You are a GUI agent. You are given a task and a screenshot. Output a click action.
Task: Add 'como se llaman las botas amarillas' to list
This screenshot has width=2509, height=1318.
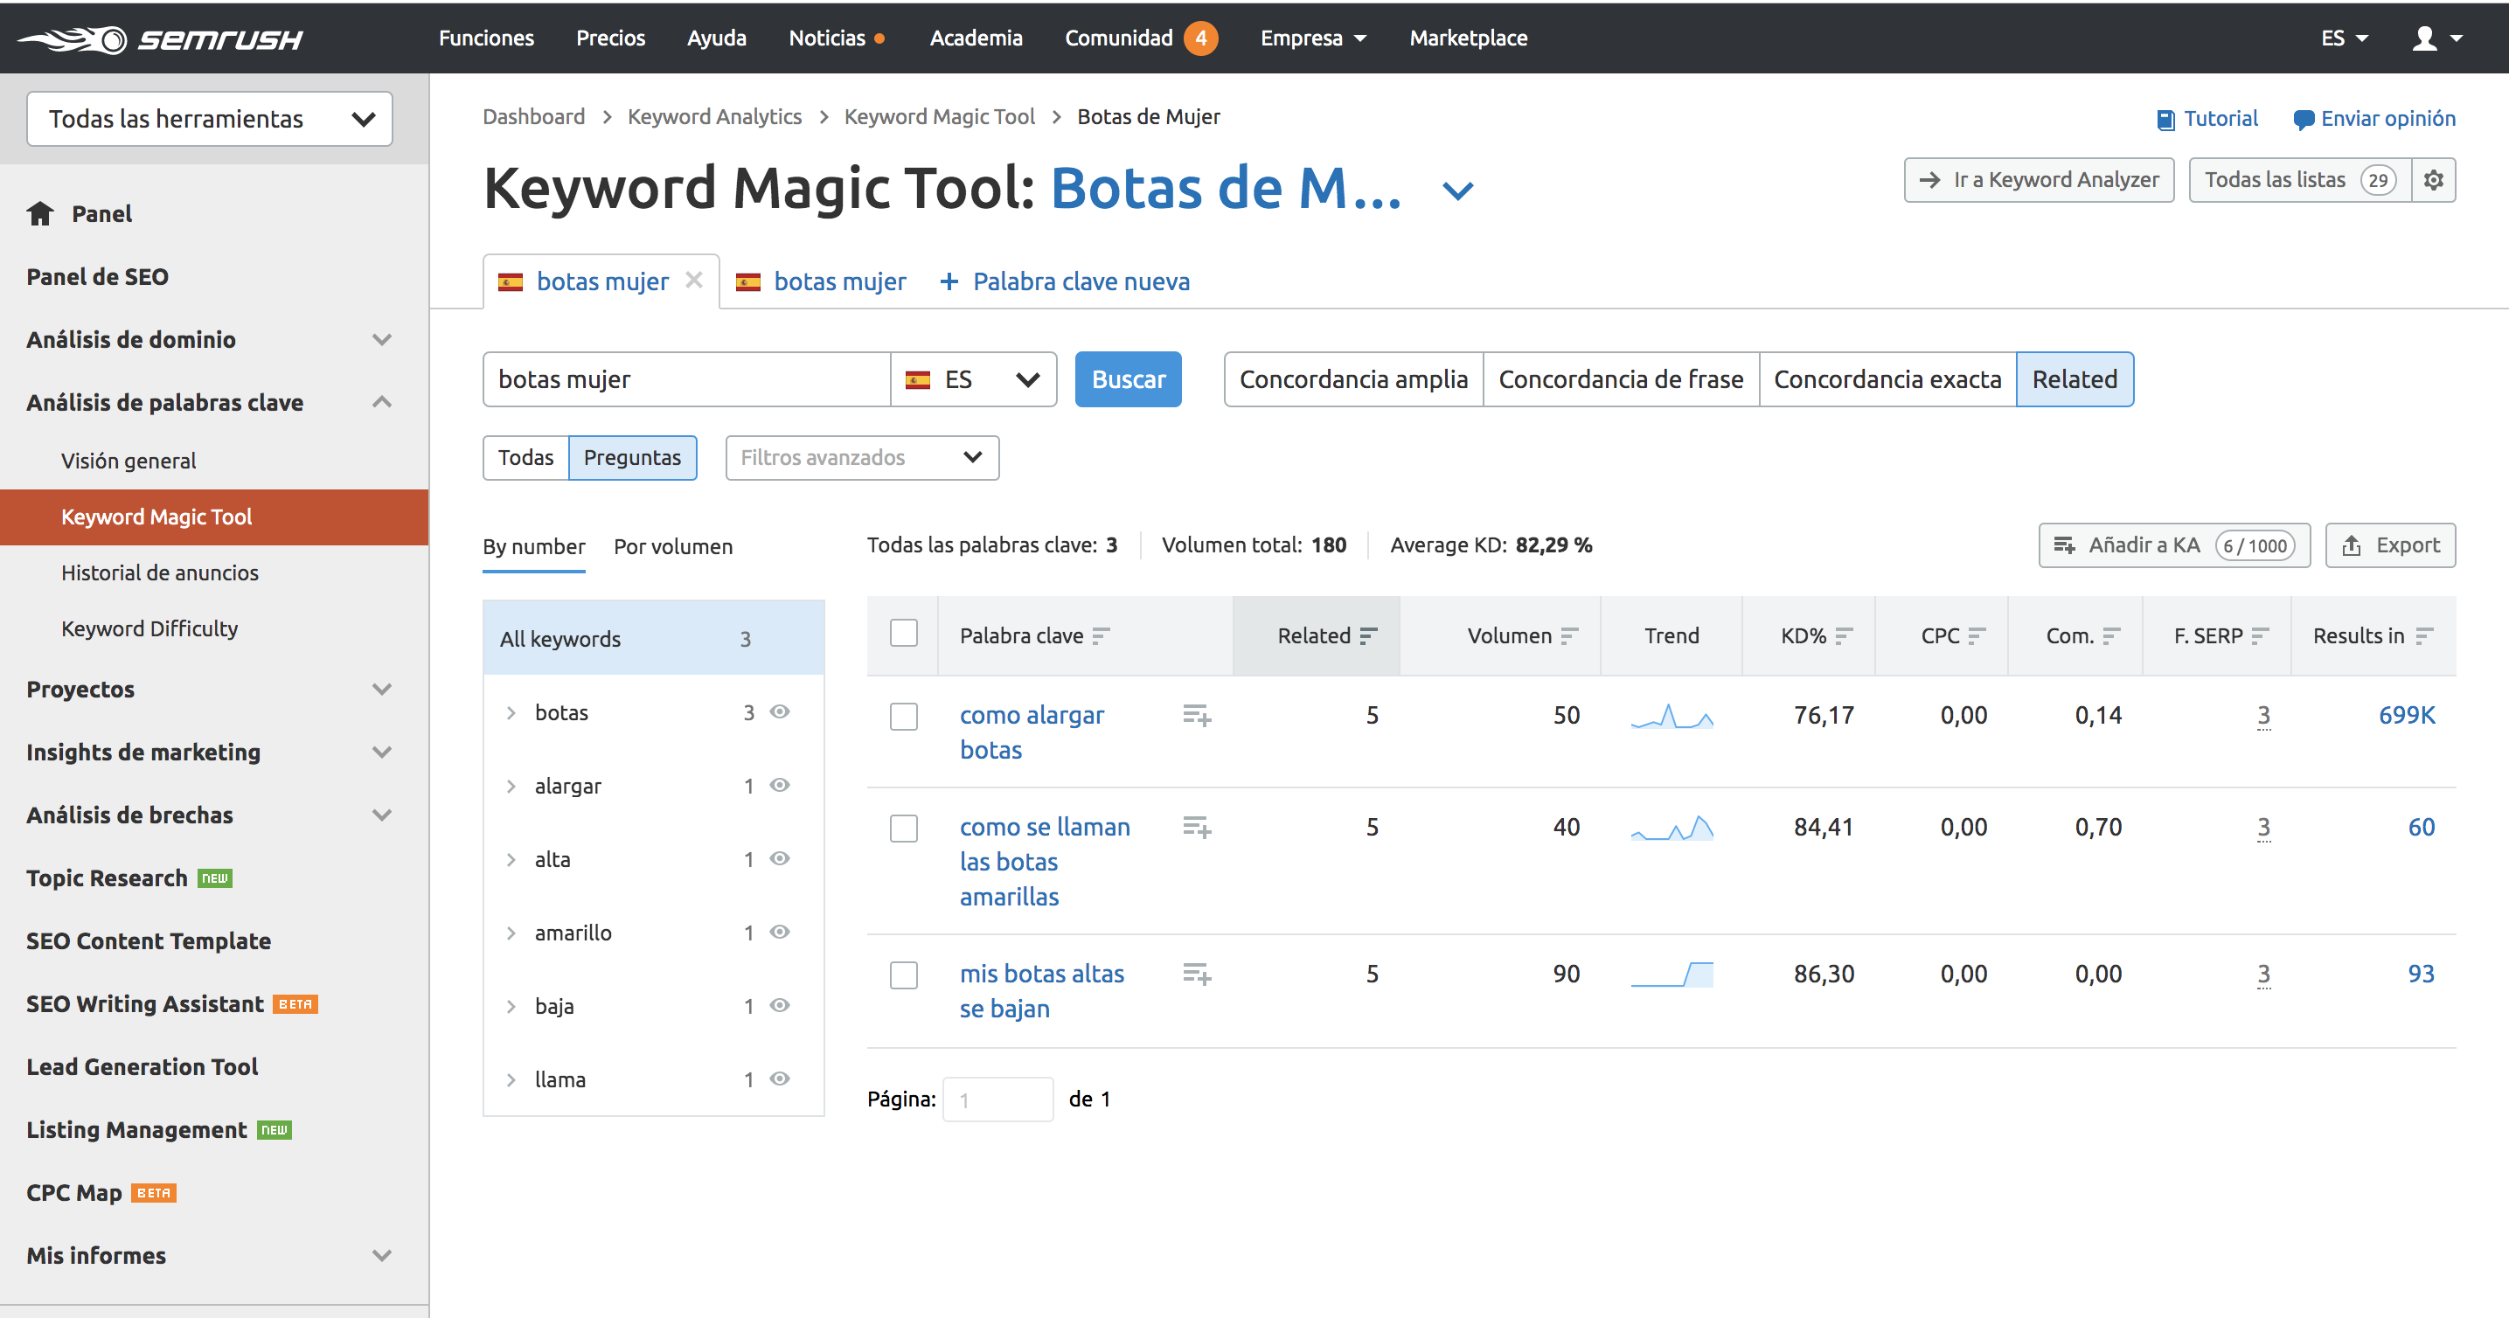[1197, 828]
